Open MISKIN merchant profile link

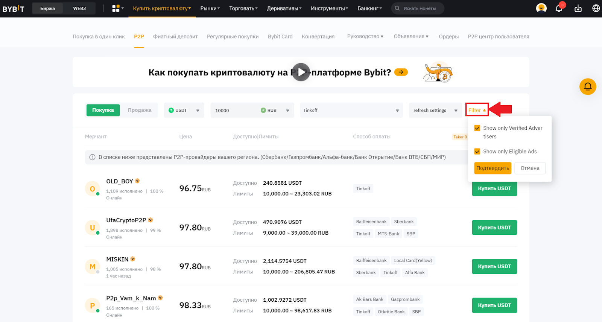pyautogui.click(x=117, y=259)
